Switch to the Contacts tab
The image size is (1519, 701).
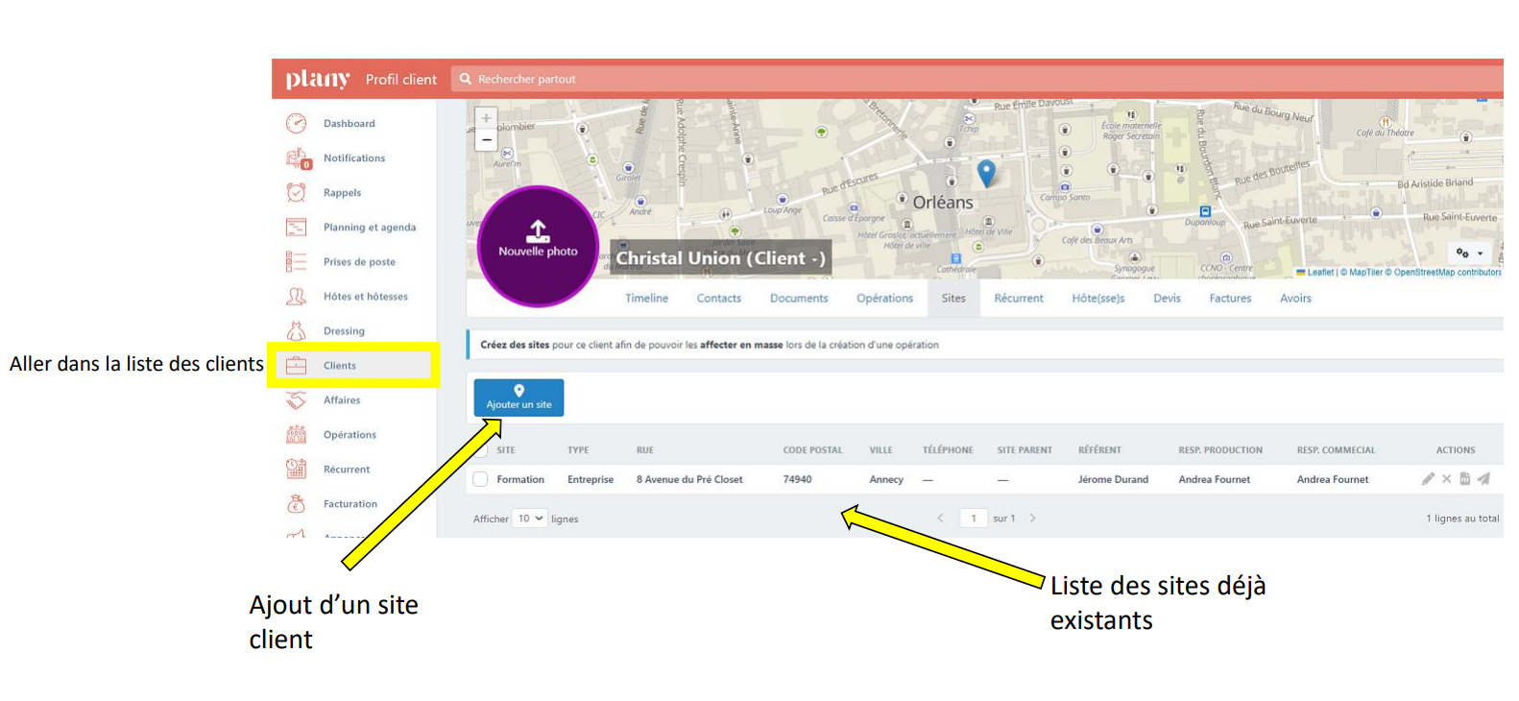(718, 299)
